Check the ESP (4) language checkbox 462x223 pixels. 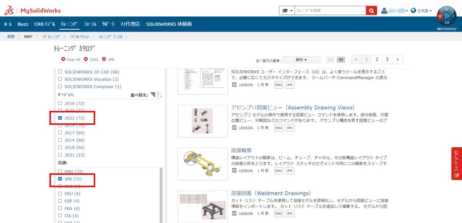tap(60, 201)
